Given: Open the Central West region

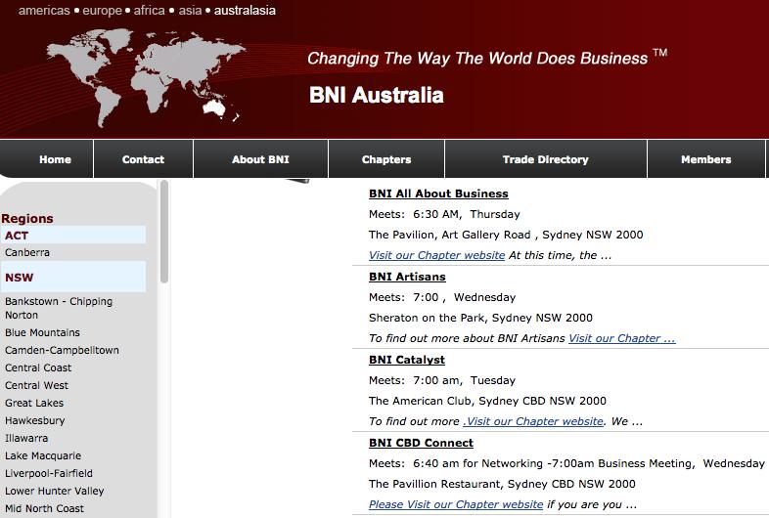Looking at the screenshot, I should pyautogui.click(x=37, y=385).
